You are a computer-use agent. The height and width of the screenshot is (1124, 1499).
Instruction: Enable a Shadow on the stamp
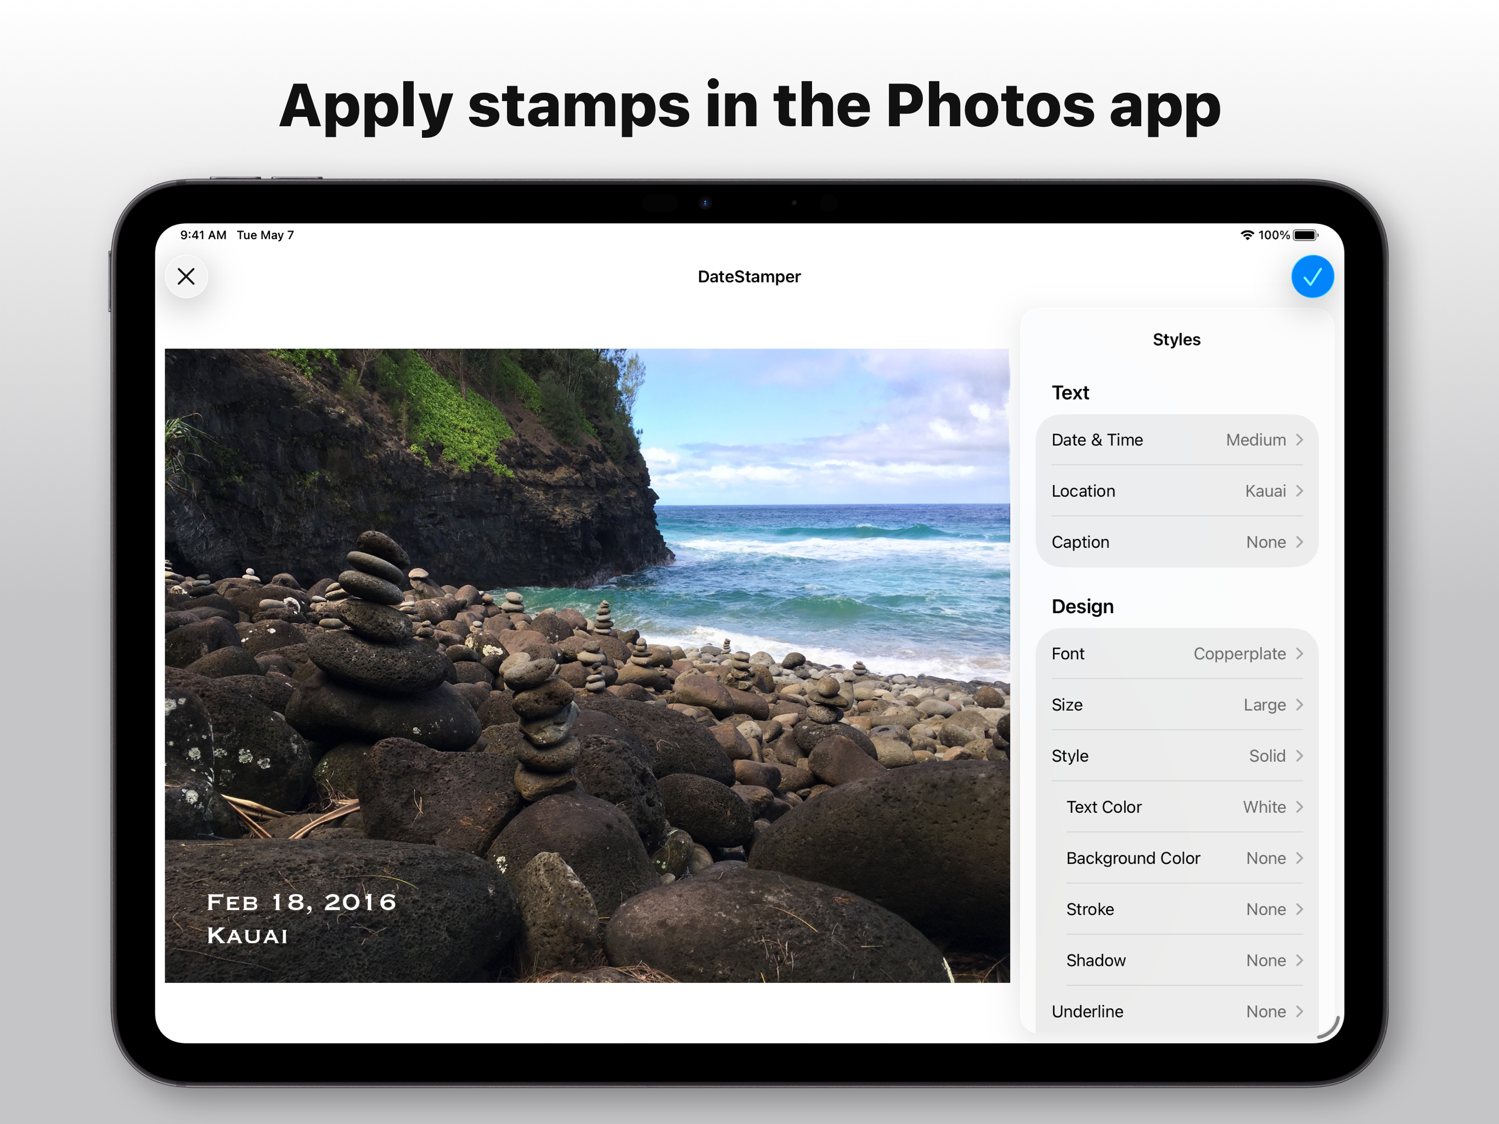(x=1183, y=960)
